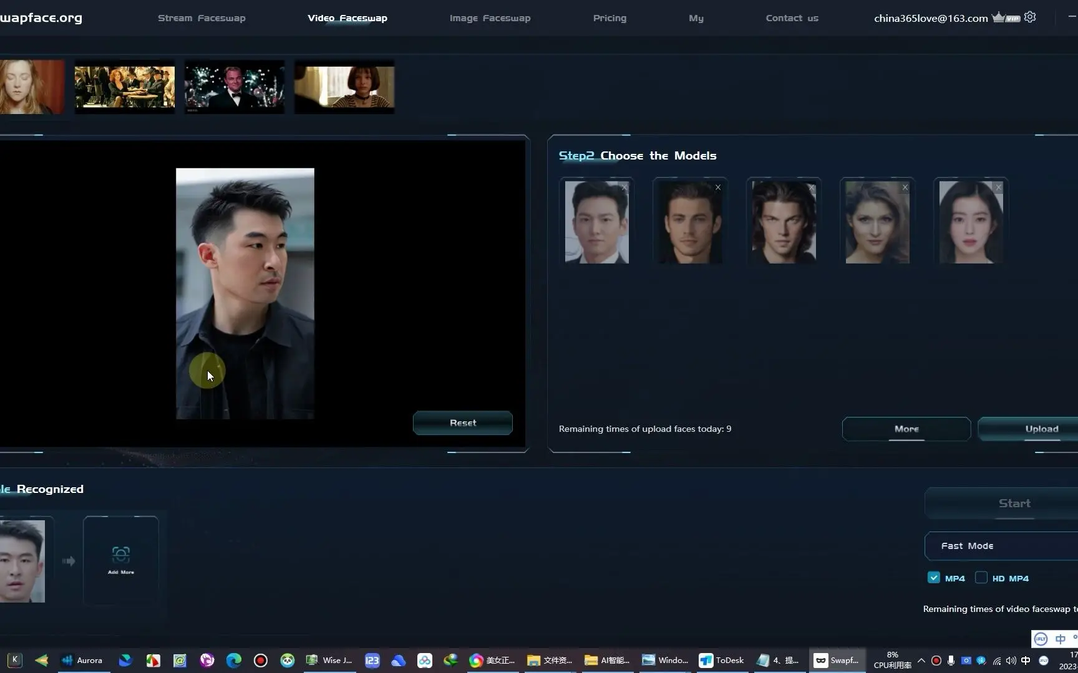Go to the Image Faceswap tab
The image size is (1078, 673).
click(490, 18)
